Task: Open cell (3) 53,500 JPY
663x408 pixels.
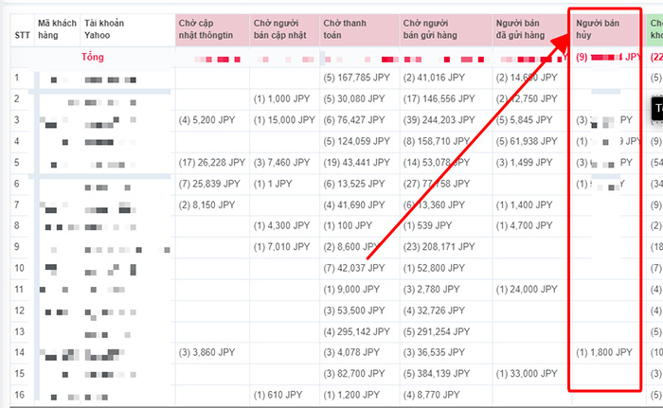Action: click(x=354, y=310)
